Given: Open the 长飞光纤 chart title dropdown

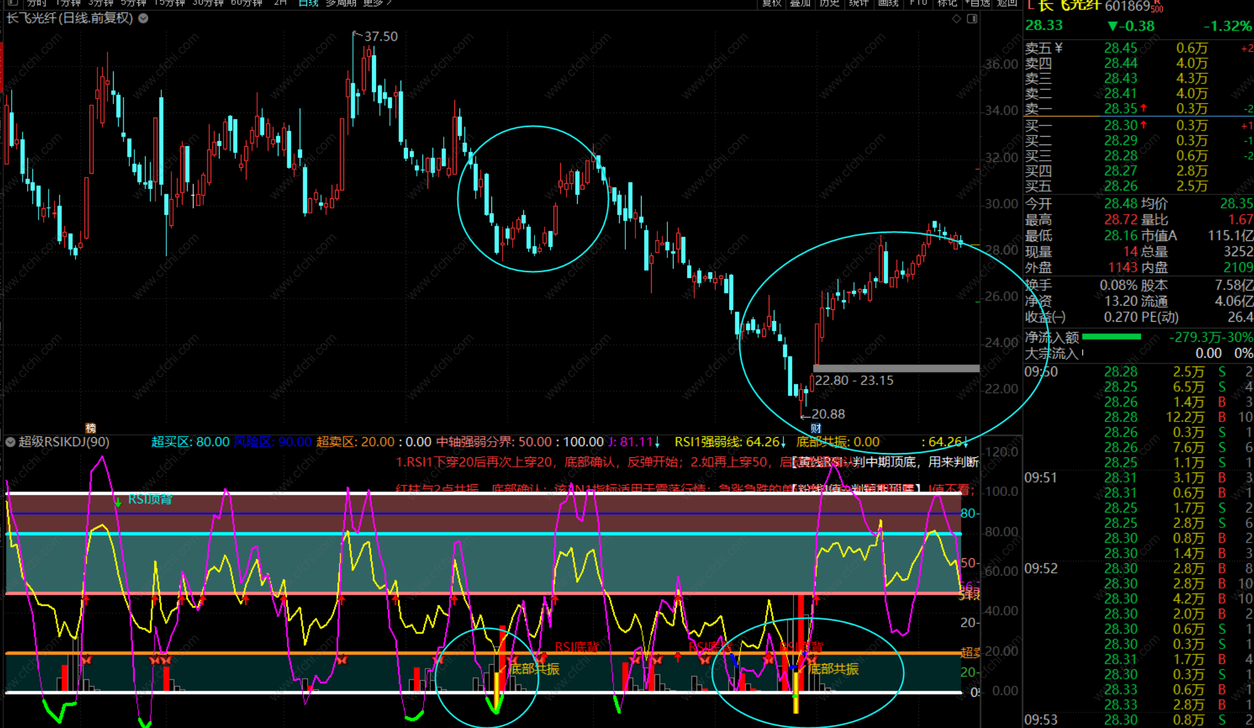Looking at the screenshot, I should (x=143, y=18).
